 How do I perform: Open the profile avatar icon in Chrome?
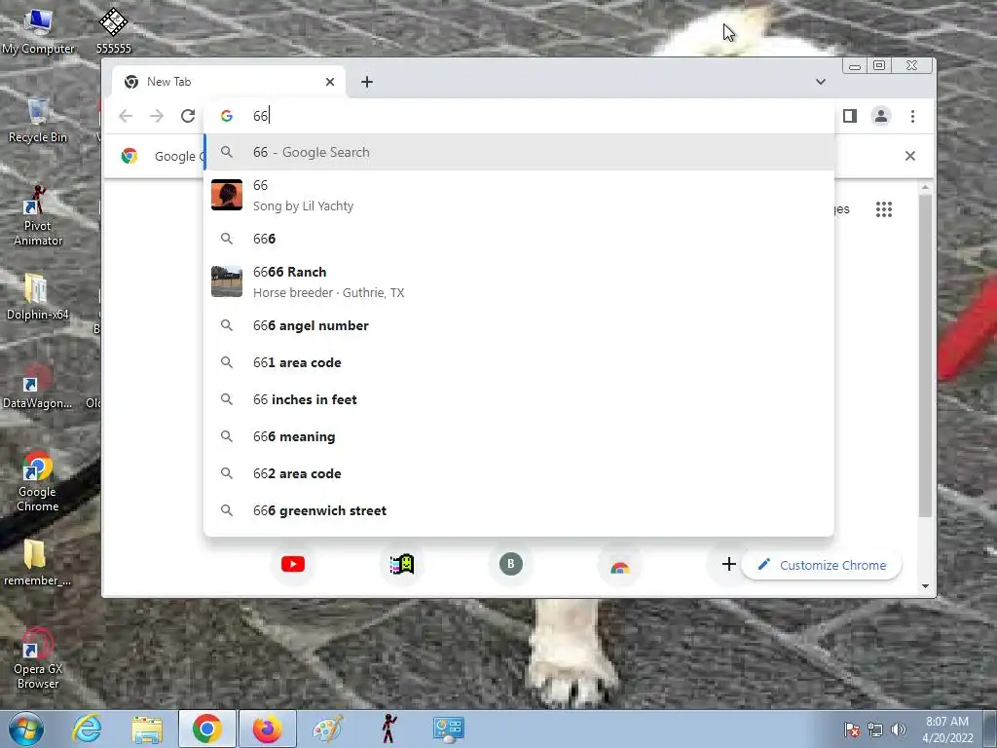(880, 116)
